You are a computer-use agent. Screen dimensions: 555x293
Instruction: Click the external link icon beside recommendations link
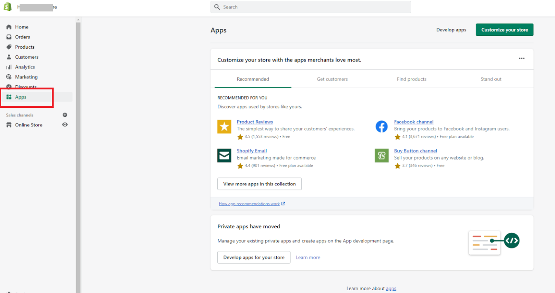(x=283, y=204)
